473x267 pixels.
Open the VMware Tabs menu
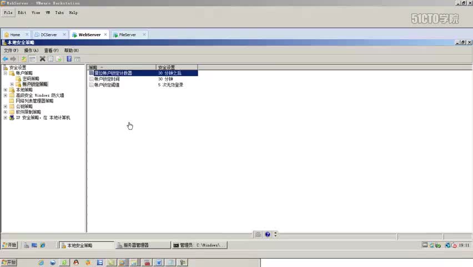click(x=59, y=13)
